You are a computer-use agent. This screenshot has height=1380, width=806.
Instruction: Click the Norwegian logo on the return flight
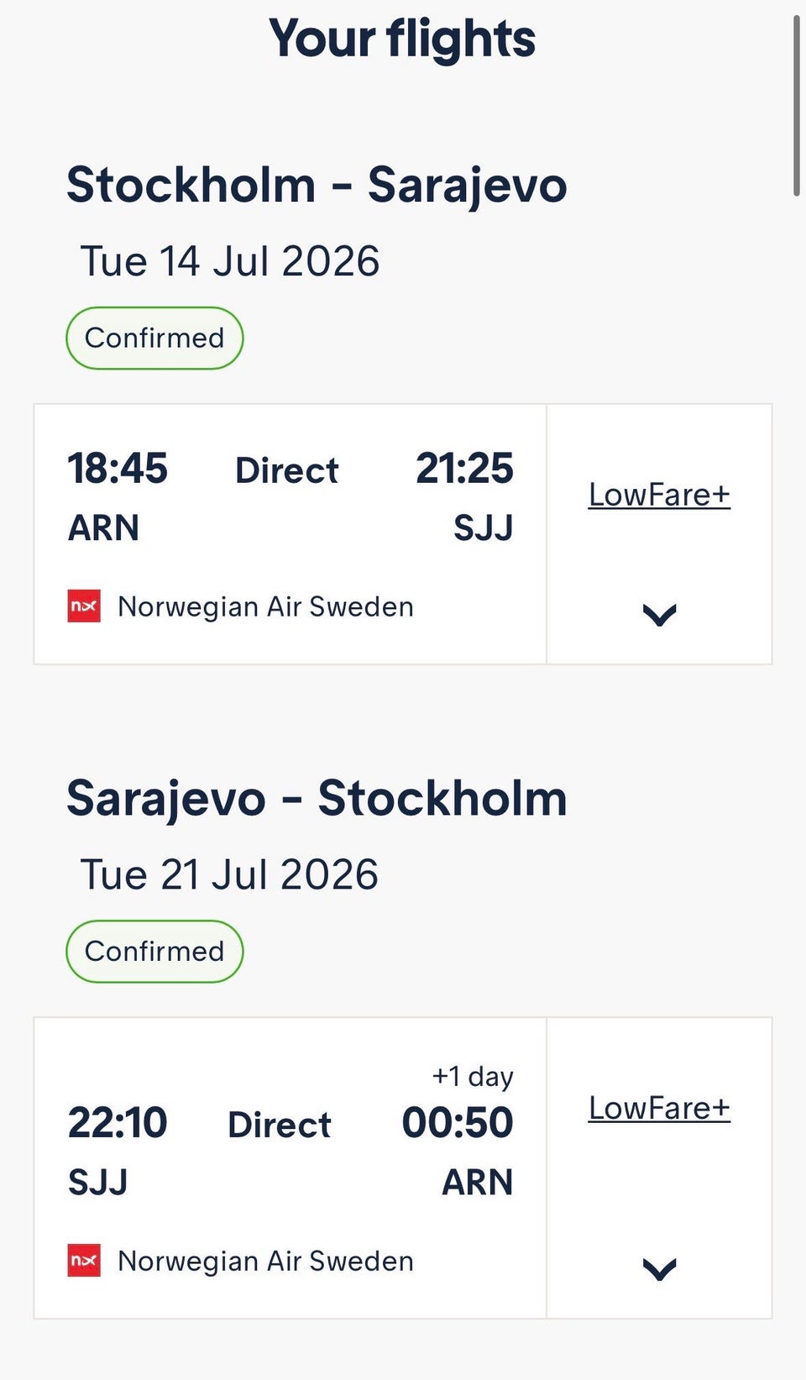(84, 1261)
